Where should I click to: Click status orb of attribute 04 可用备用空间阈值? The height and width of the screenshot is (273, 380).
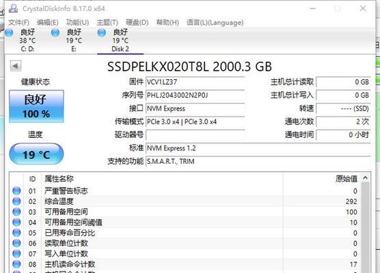tap(16, 222)
